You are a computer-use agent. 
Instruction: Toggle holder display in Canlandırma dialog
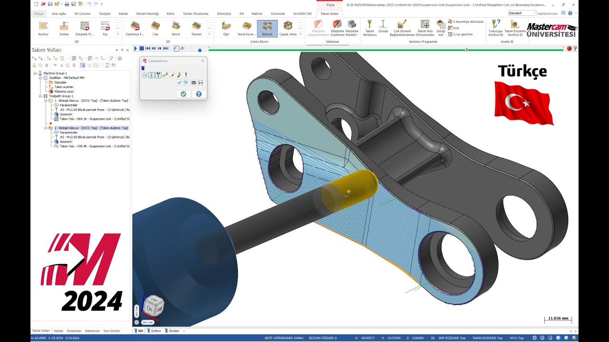[158, 75]
